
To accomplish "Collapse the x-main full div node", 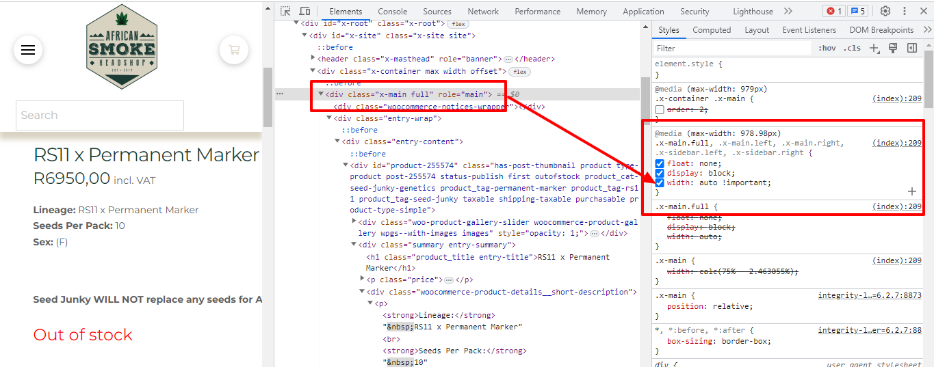I will (x=320, y=94).
